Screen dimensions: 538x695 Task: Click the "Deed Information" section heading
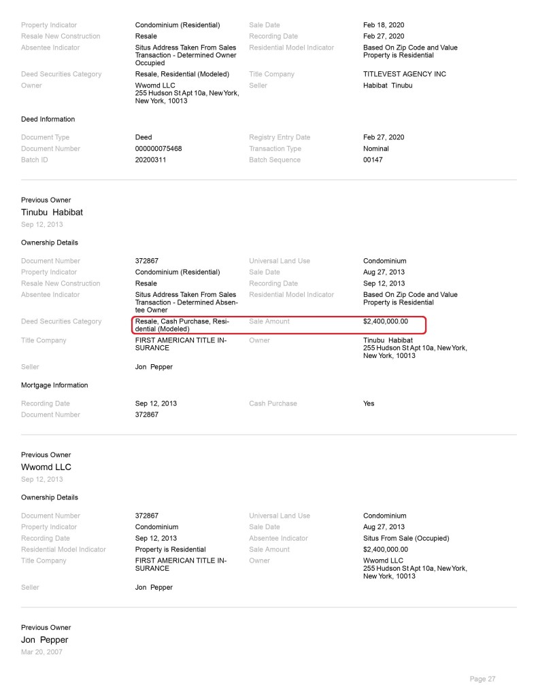click(48, 119)
